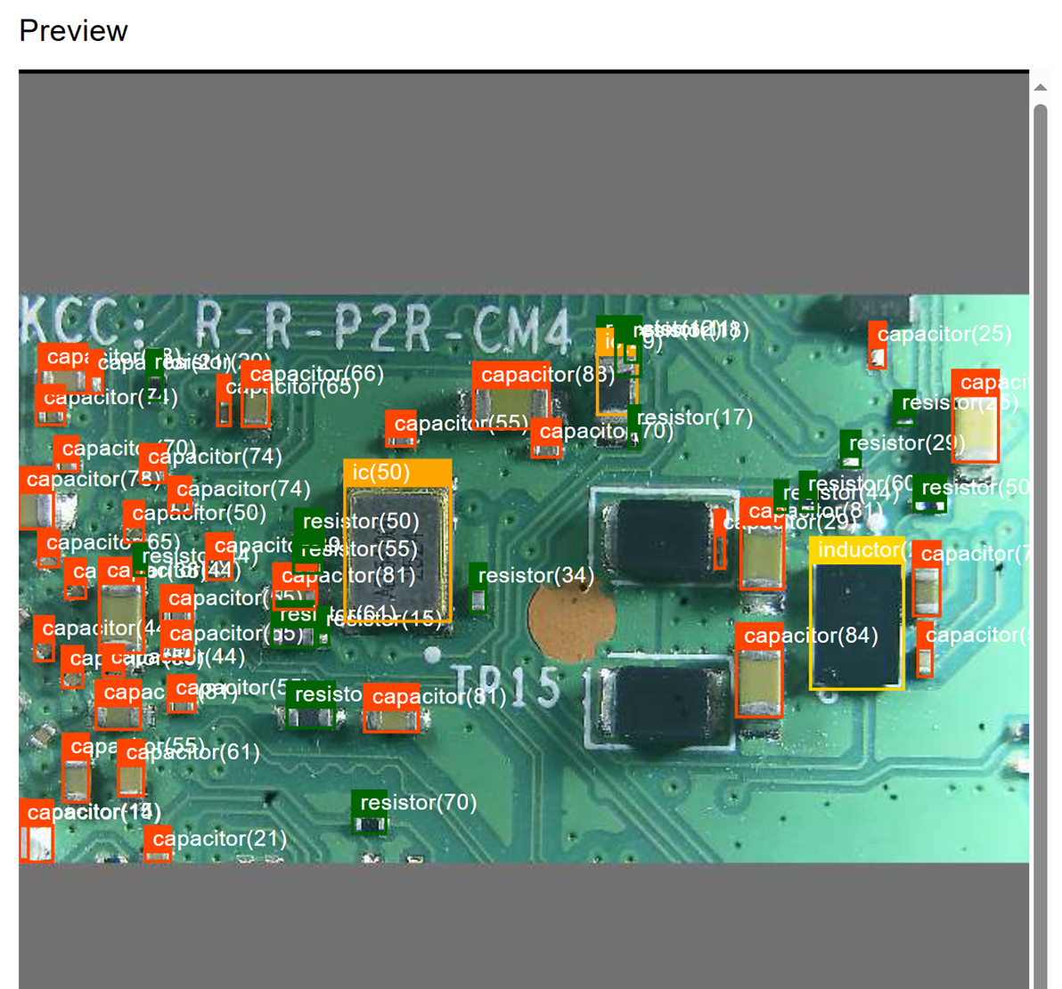This screenshot has width=1062, height=989.
Task: Select the capacitor(83) label
Action: [x=547, y=375]
